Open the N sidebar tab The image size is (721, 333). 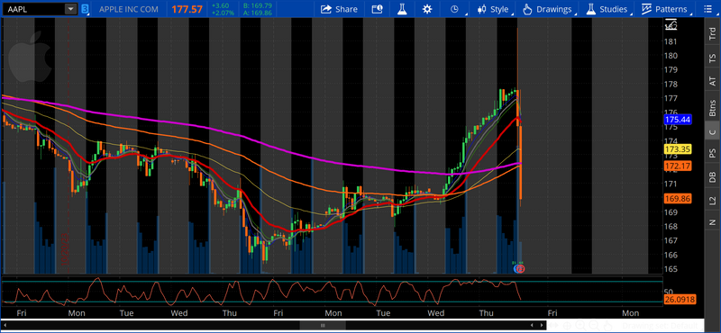coord(712,223)
